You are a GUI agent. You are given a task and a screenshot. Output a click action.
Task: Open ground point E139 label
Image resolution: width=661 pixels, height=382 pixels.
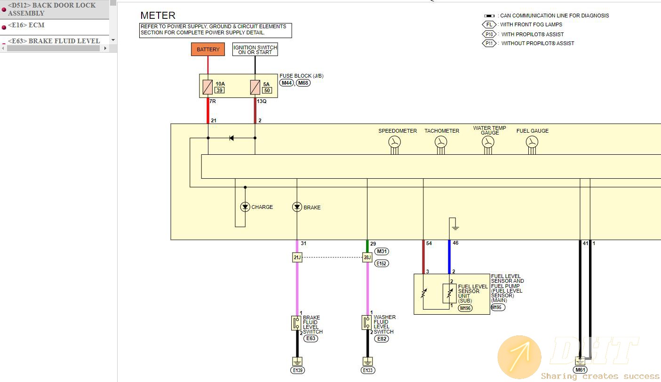point(297,370)
